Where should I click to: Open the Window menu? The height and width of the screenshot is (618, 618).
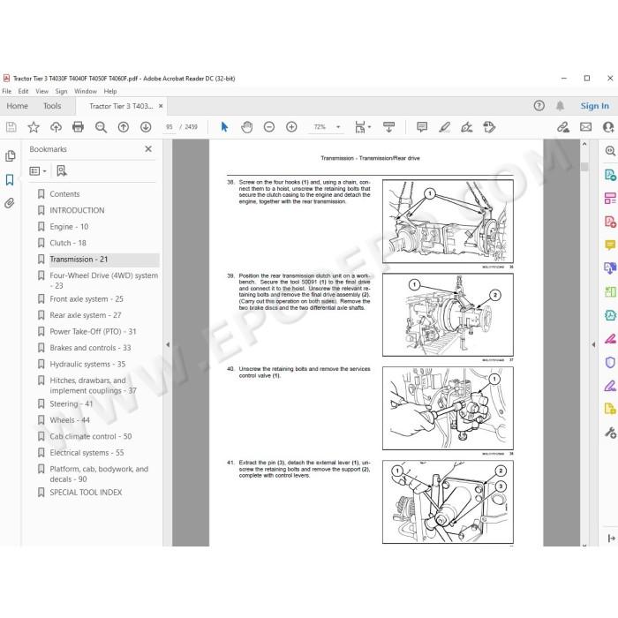pos(86,91)
